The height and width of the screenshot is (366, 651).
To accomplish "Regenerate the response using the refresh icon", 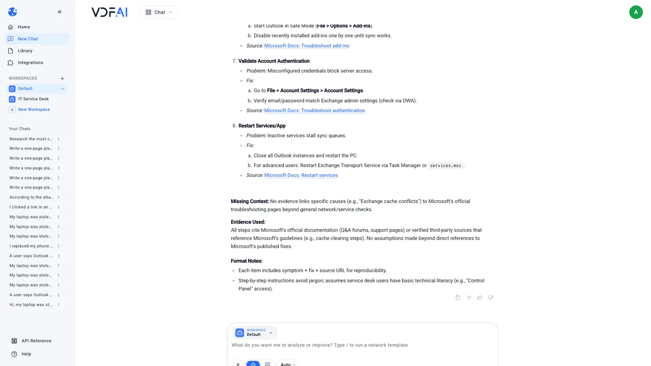I will pyautogui.click(x=469, y=298).
